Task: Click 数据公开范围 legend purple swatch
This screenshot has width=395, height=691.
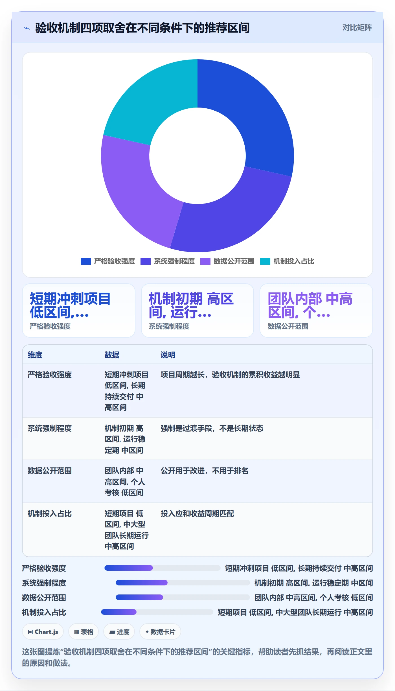Action: coord(205,261)
